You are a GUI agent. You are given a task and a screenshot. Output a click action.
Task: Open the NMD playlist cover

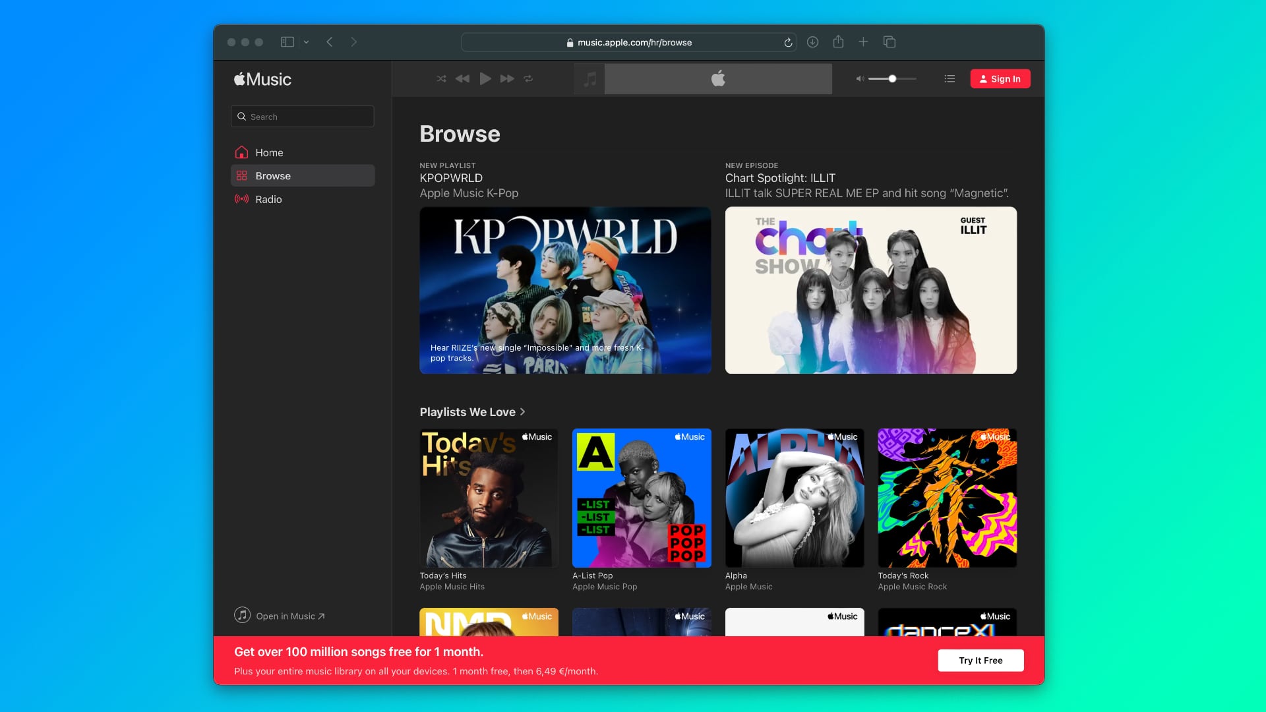489,622
